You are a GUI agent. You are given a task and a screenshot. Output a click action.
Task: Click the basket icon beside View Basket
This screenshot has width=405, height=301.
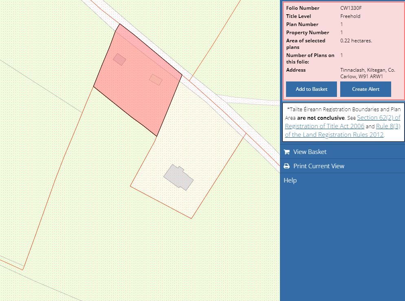pyautogui.click(x=286, y=152)
